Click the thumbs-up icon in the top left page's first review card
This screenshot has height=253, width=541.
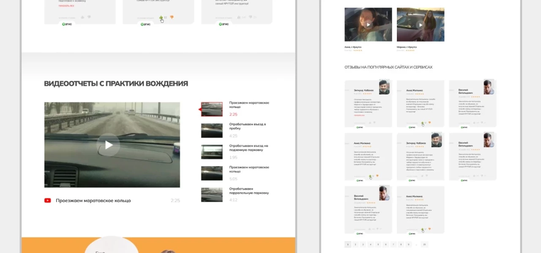click(x=82, y=17)
